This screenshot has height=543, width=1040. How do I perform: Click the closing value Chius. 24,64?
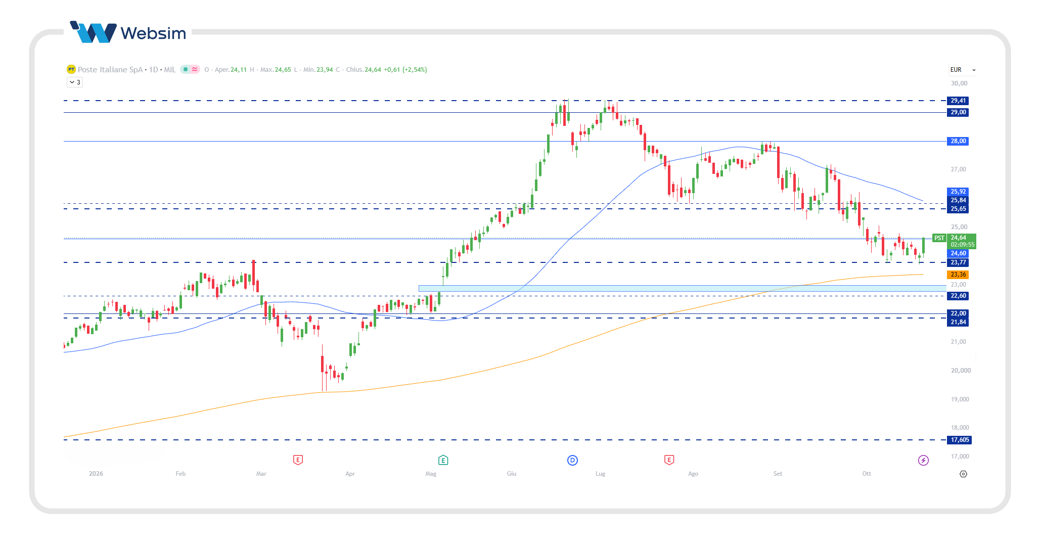(x=364, y=70)
